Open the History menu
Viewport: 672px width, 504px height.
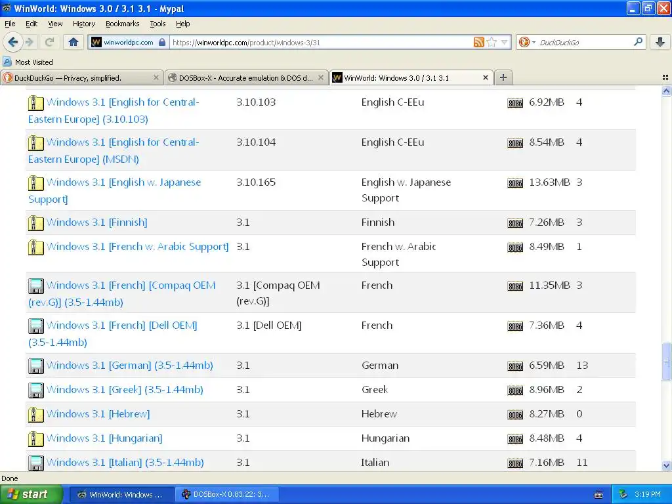tap(83, 24)
